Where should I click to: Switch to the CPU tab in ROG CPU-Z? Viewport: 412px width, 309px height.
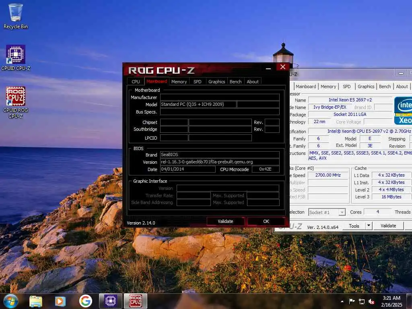click(136, 81)
